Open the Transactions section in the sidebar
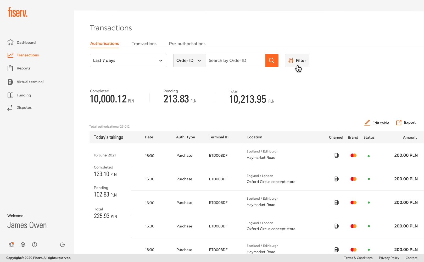424x262 pixels. (27, 55)
